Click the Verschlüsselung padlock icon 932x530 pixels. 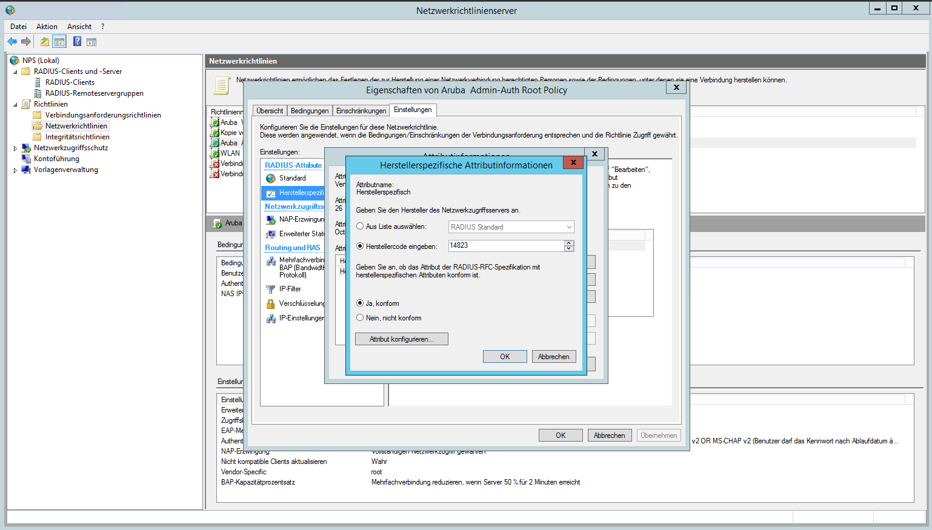[x=271, y=304]
